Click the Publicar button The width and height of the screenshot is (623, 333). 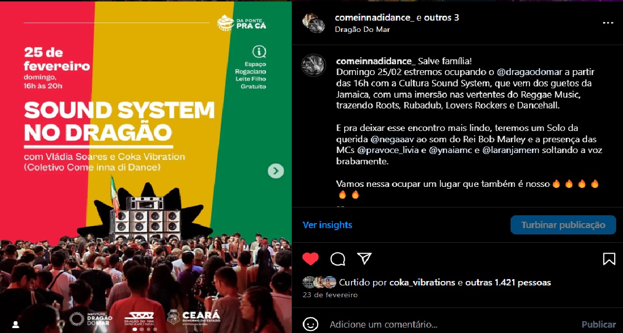coord(598,324)
